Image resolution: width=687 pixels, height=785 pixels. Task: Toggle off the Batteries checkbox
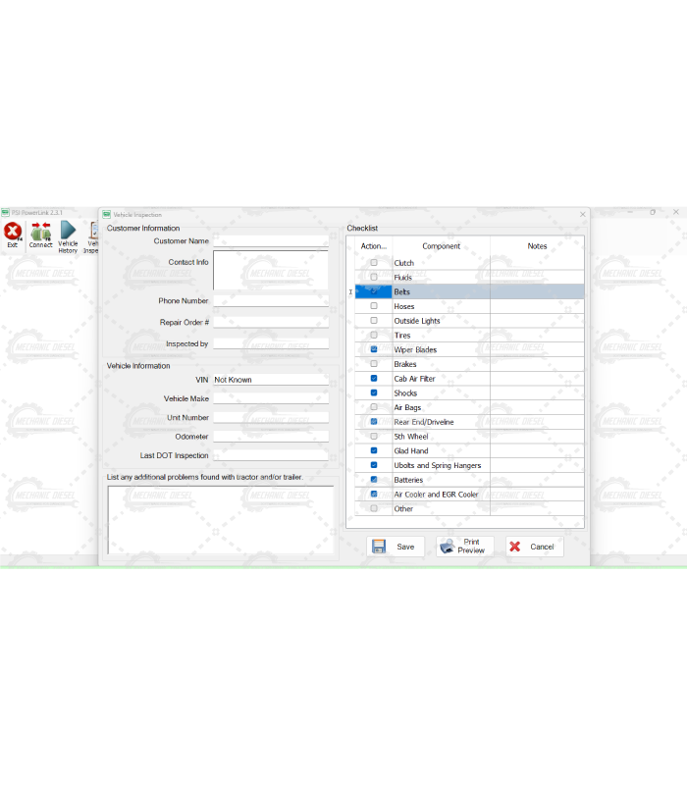click(374, 480)
